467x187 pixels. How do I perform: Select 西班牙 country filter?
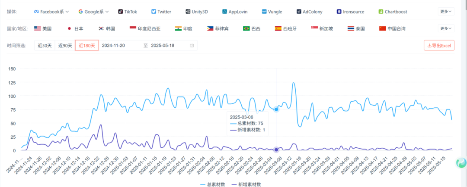(285, 29)
